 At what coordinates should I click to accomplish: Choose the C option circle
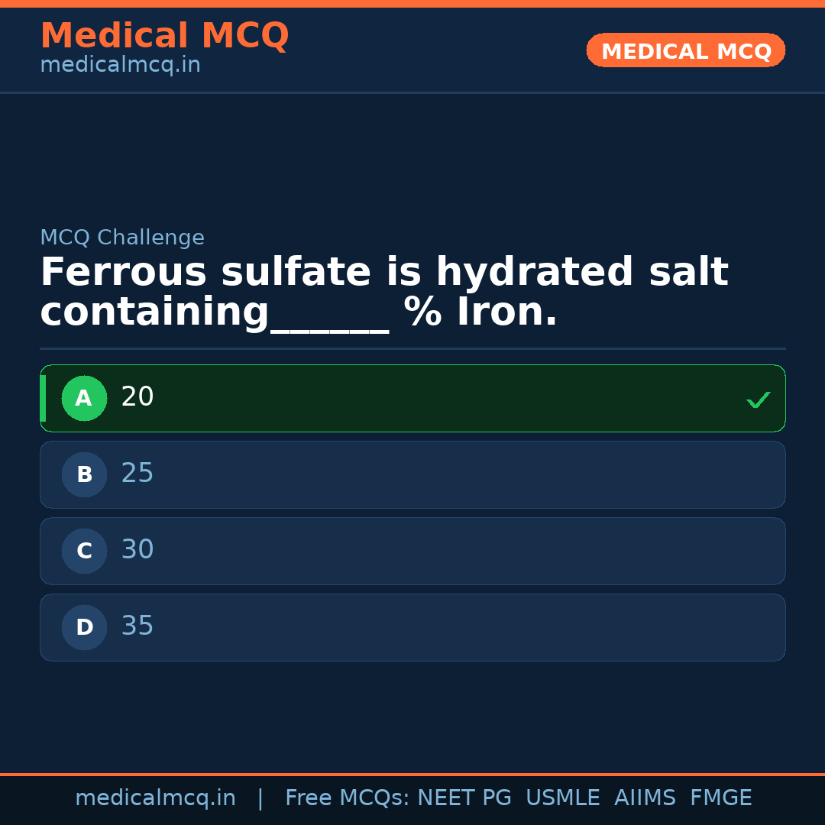pyautogui.click(x=84, y=551)
